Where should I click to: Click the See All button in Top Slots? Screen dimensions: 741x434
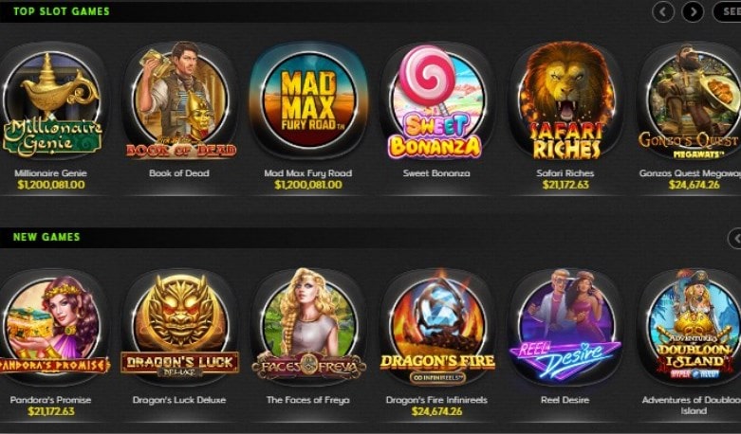pyautogui.click(x=728, y=11)
